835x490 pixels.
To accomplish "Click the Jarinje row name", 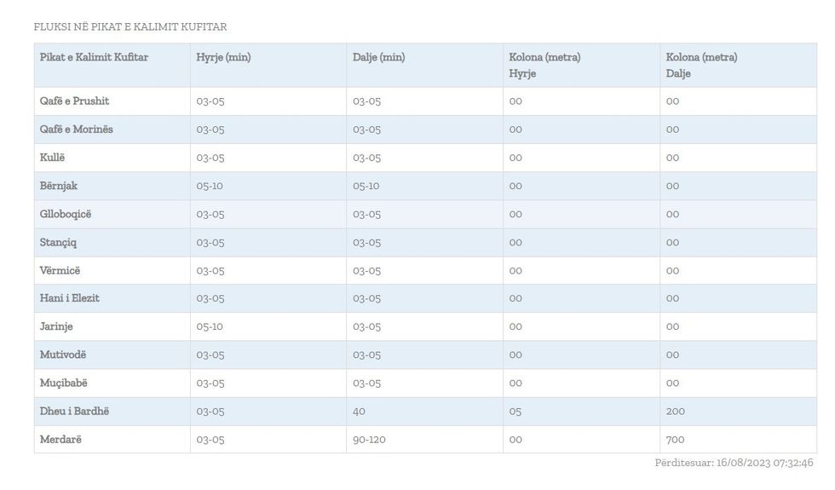I will coord(56,326).
